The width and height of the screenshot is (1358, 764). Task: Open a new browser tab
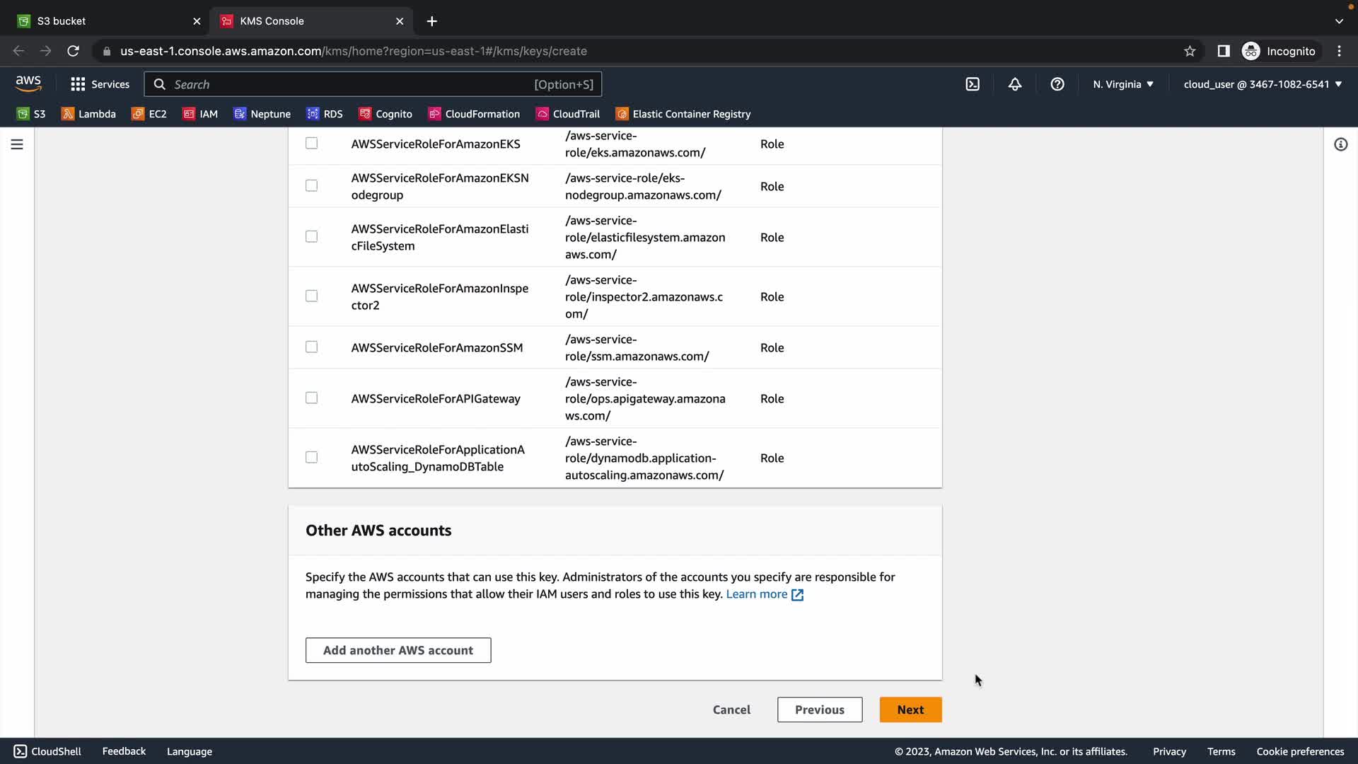click(432, 21)
